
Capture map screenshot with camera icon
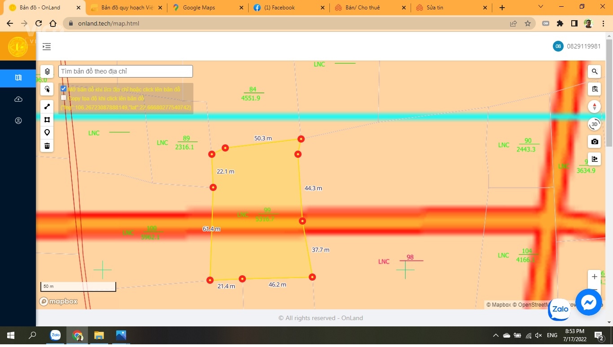(595, 142)
